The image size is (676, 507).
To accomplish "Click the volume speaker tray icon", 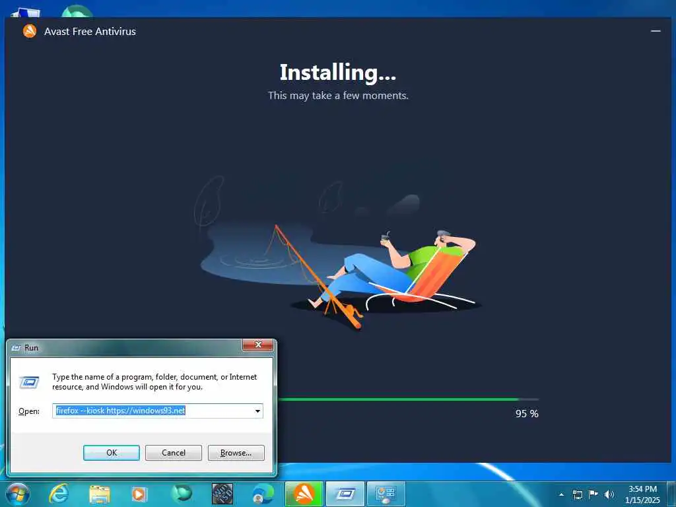I will click(609, 494).
